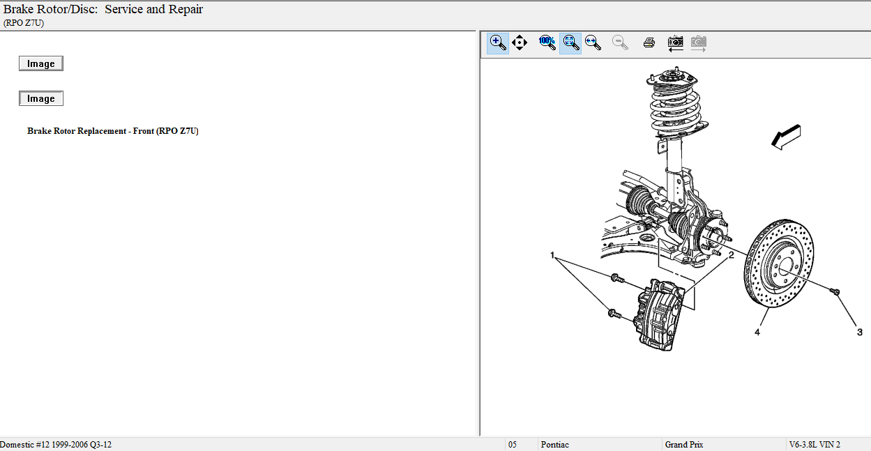
Task: Set image zoom to 100%
Action: pos(547,43)
